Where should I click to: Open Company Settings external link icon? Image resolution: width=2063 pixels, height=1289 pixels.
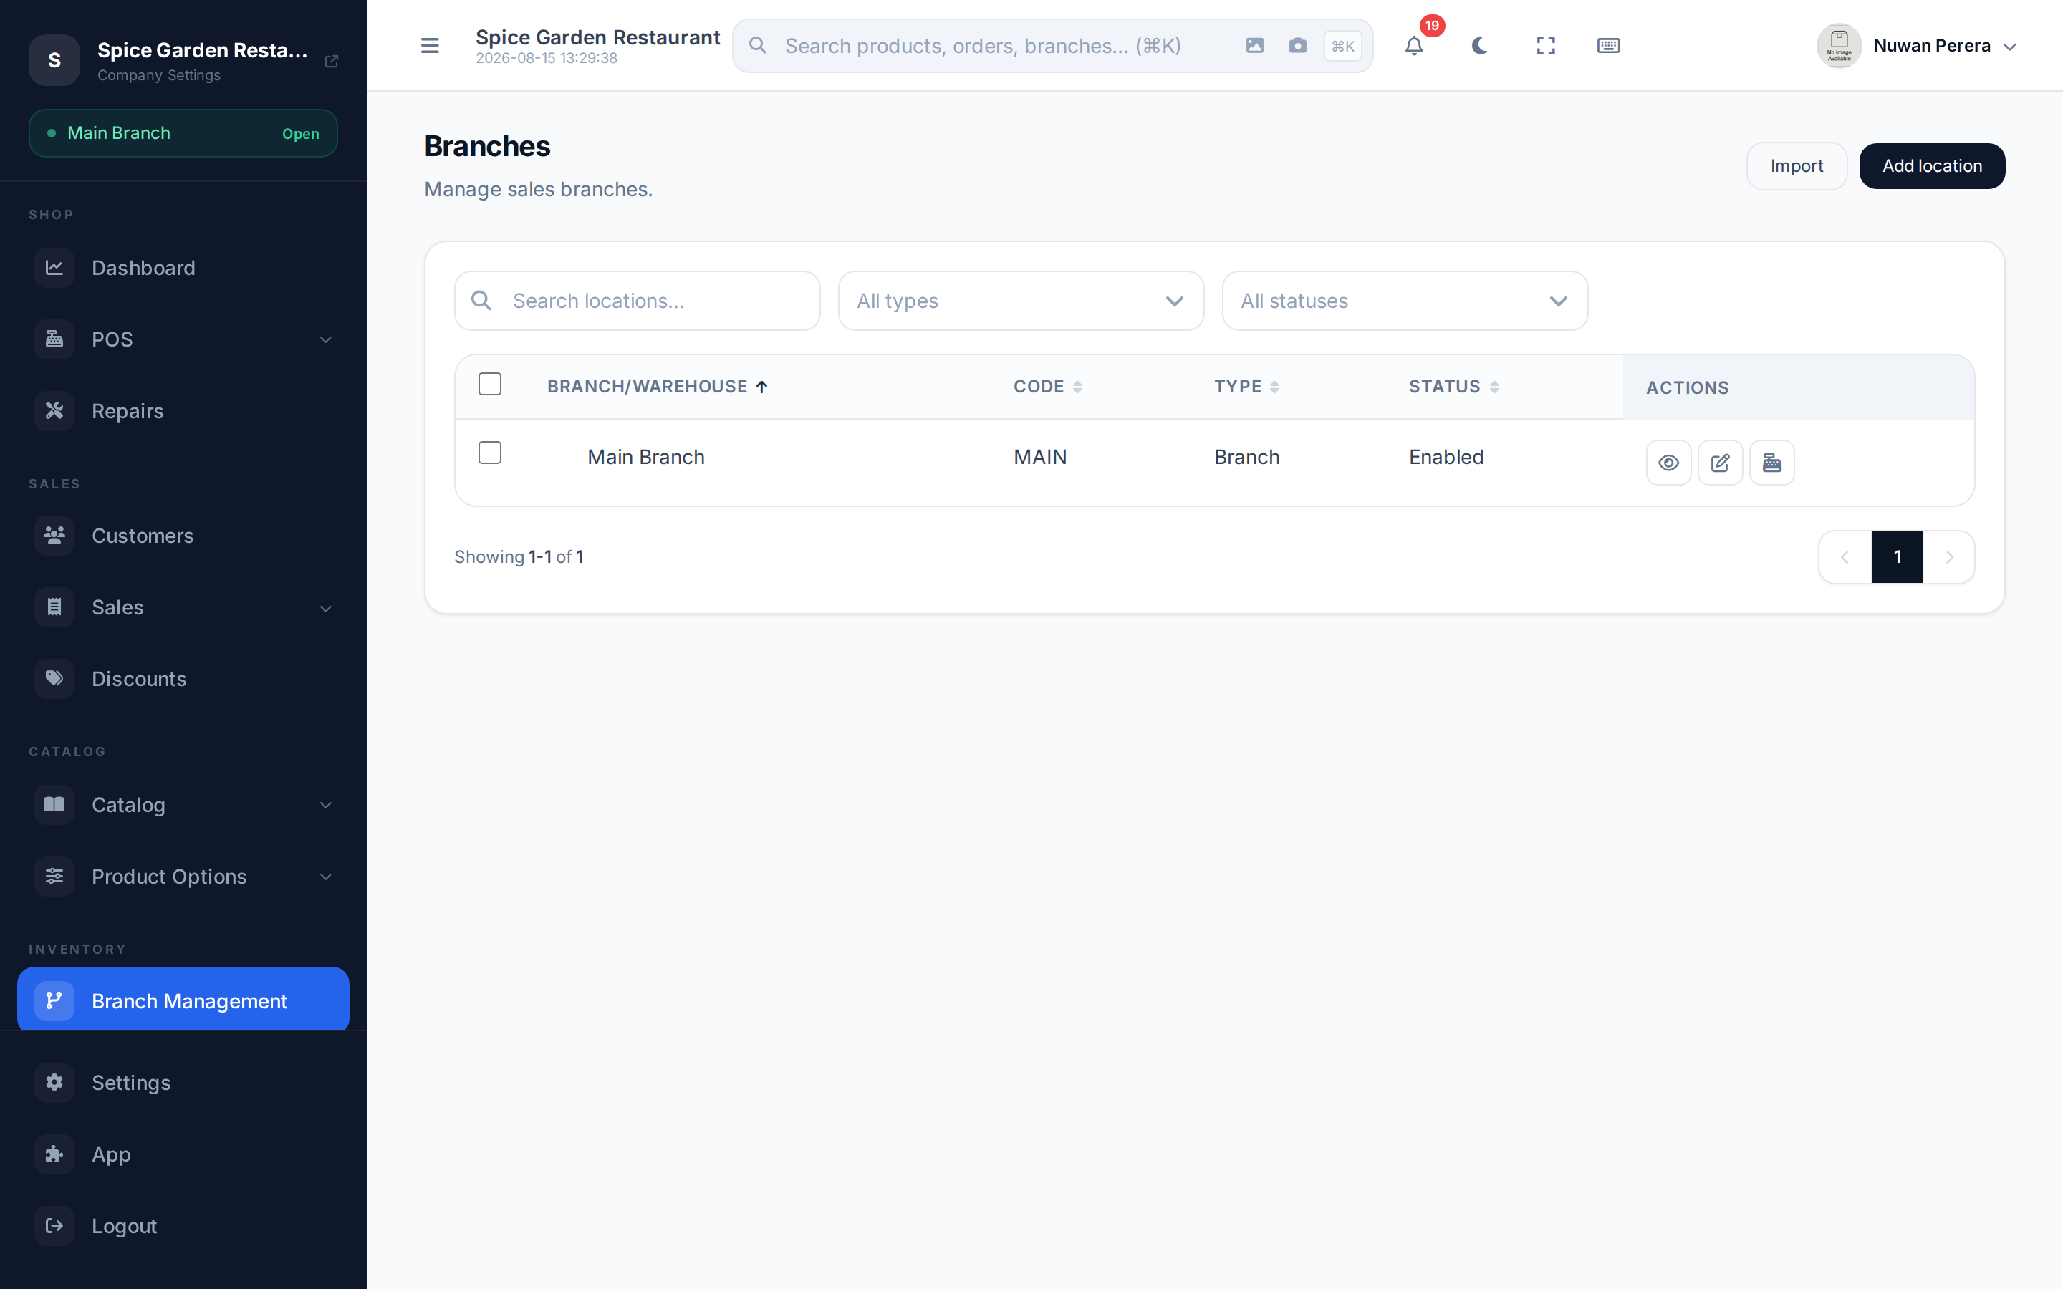tap(332, 61)
